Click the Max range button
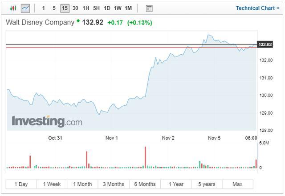The width and height of the screenshot is (285, 196). pyautogui.click(x=237, y=184)
